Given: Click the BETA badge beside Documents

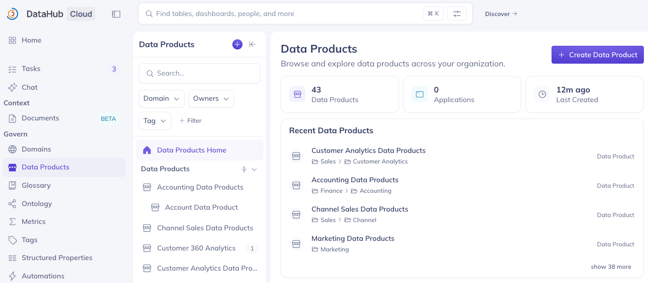Looking at the screenshot, I should [108, 119].
